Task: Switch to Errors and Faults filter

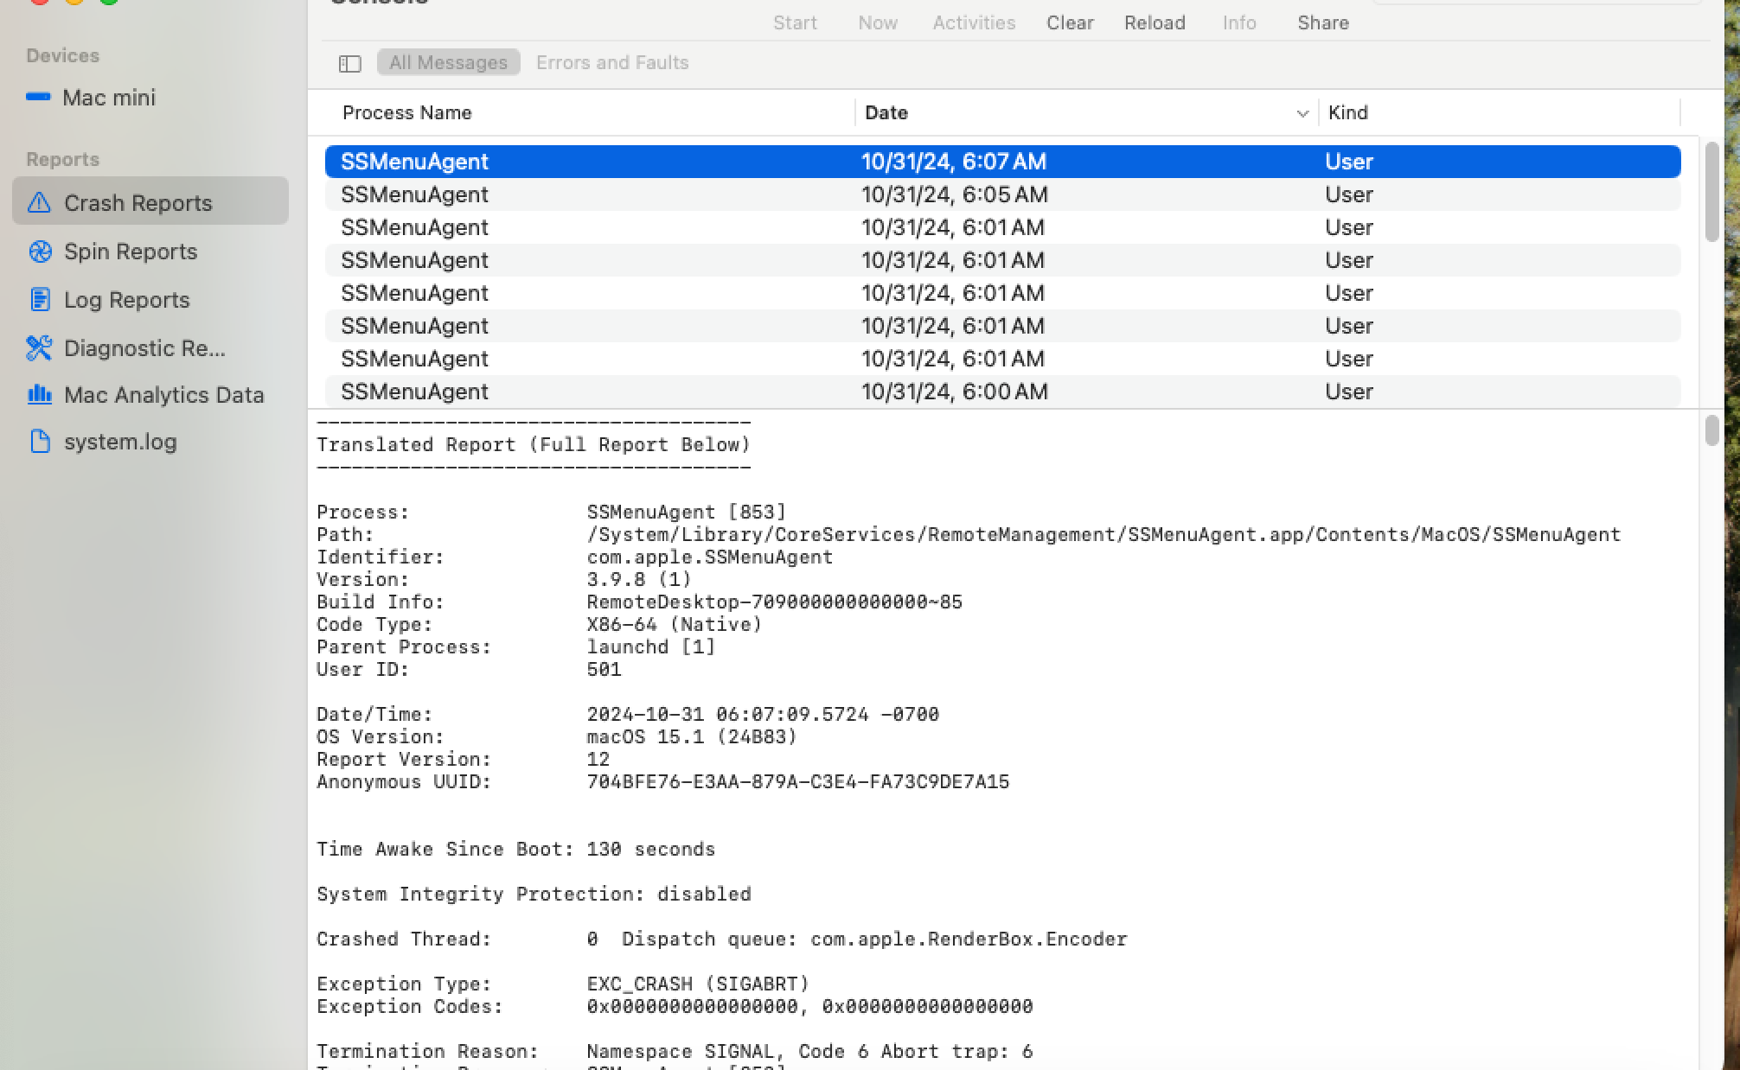Action: point(612,62)
